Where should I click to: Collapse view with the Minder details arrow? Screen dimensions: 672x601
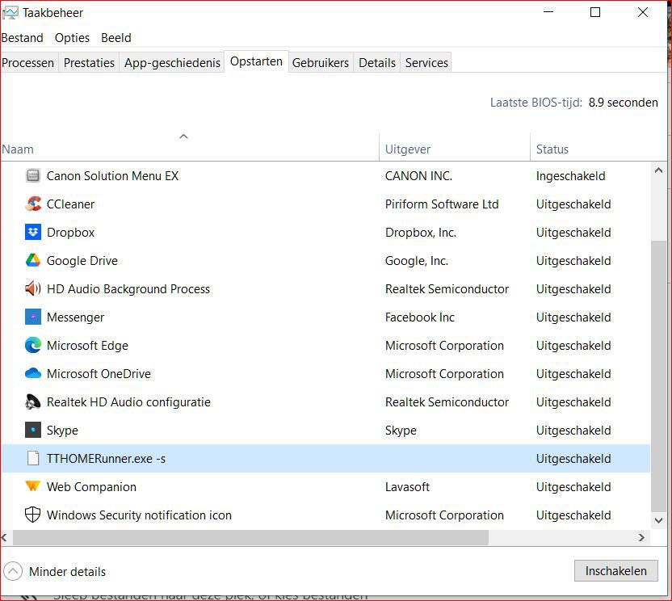13,571
